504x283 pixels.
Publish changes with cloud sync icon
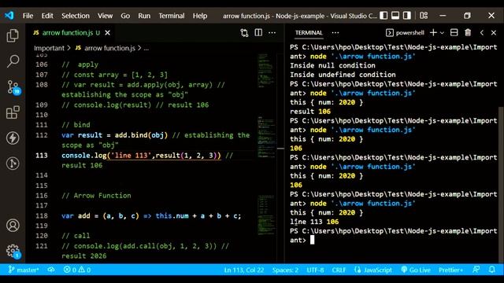51,270
